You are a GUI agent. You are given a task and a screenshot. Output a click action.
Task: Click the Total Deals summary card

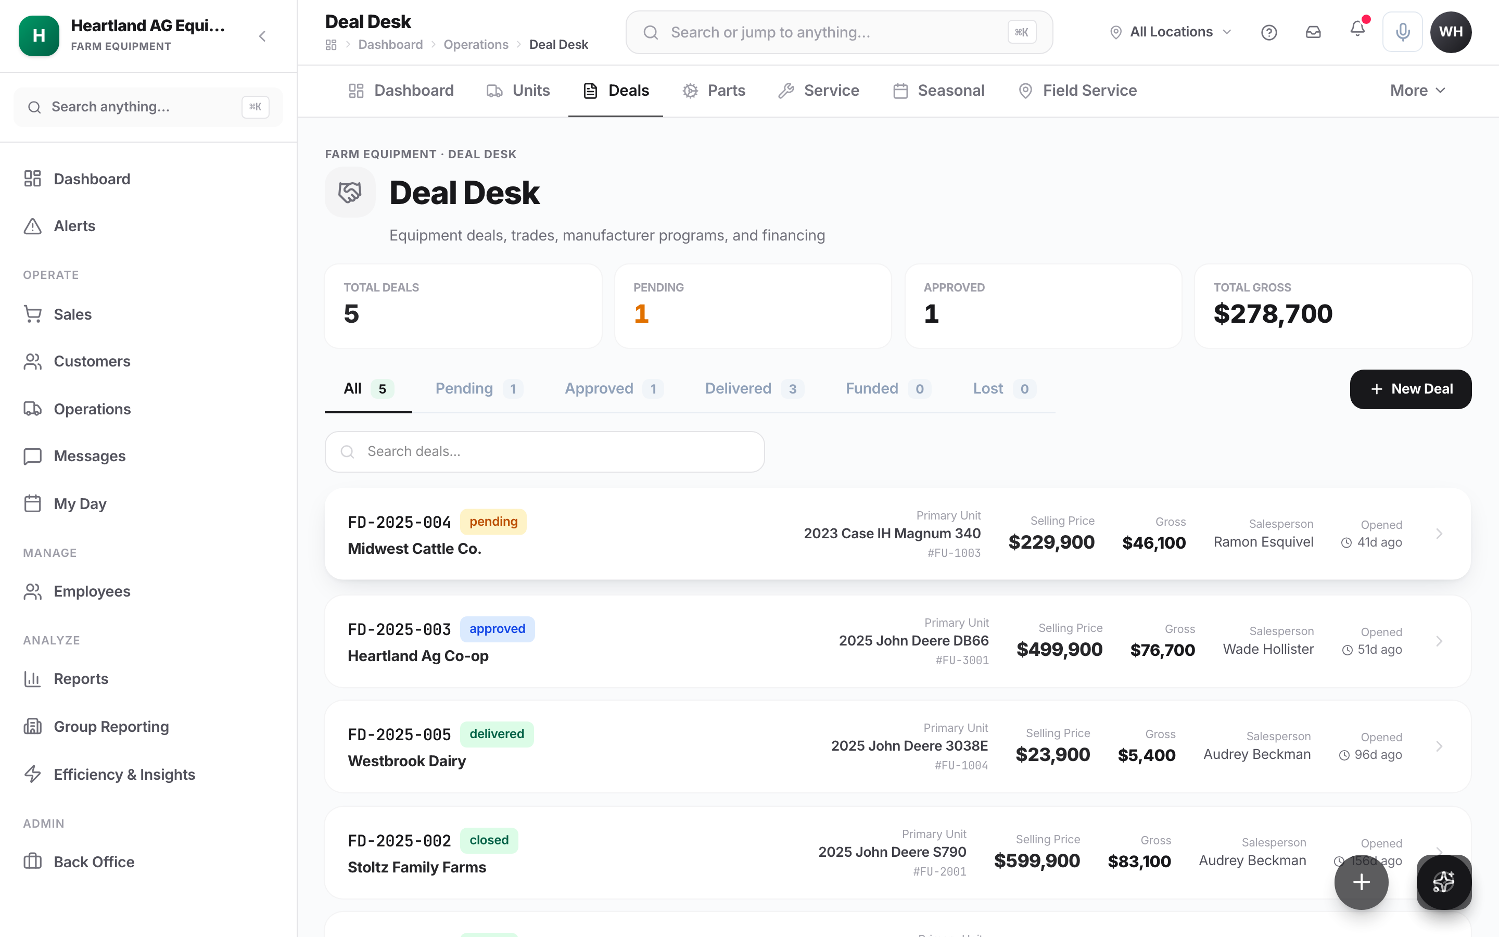463,306
